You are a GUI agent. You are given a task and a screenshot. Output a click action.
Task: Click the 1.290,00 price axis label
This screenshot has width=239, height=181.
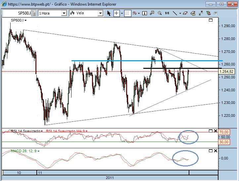(228, 26)
